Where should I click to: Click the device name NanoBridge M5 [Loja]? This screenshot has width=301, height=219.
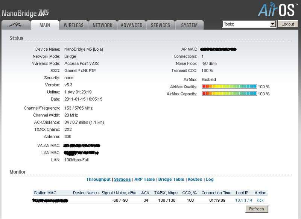(x=84, y=49)
